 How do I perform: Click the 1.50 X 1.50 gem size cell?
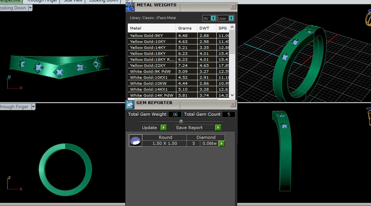point(165,143)
